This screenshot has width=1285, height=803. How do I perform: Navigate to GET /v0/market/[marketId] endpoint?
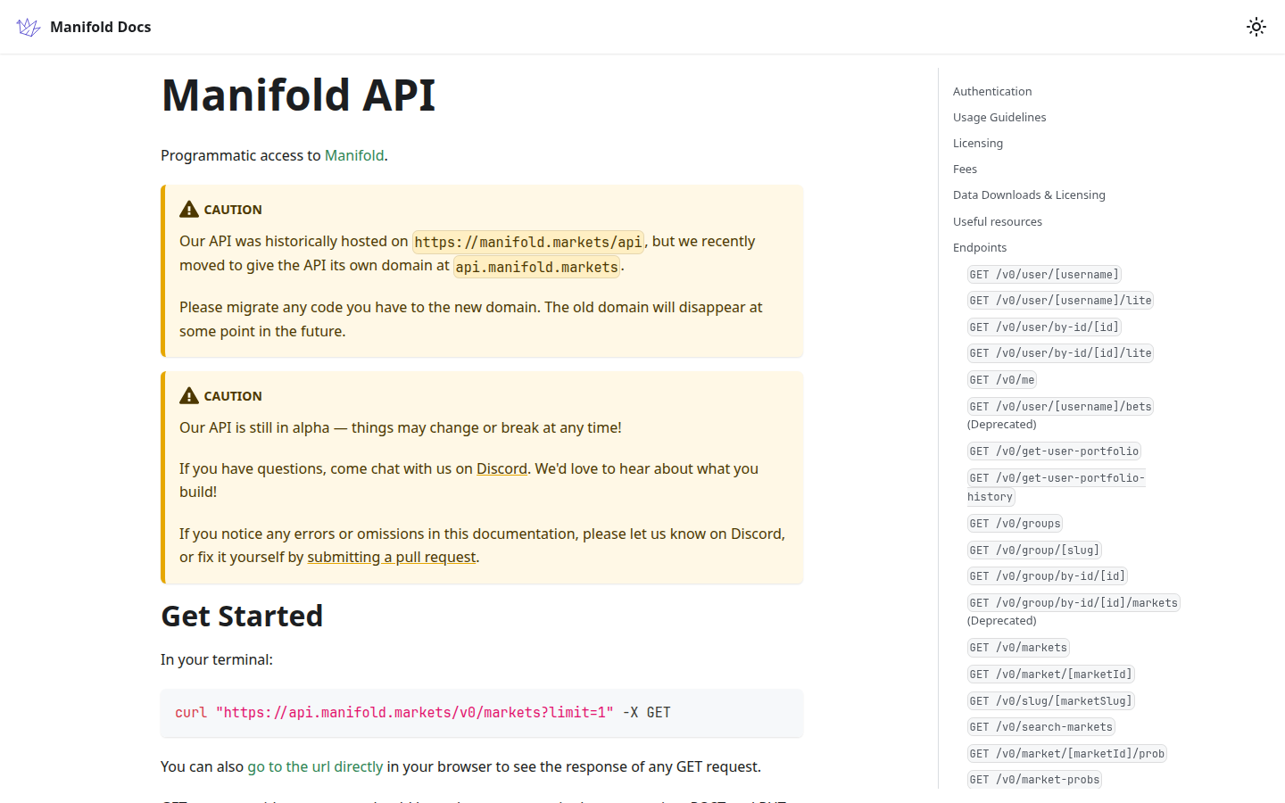(x=1050, y=674)
